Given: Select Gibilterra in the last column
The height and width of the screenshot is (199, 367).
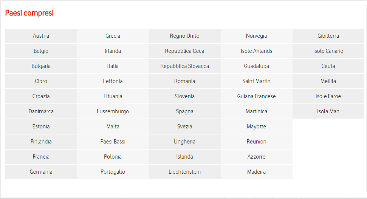Looking at the screenshot, I should [x=328, y=36].
